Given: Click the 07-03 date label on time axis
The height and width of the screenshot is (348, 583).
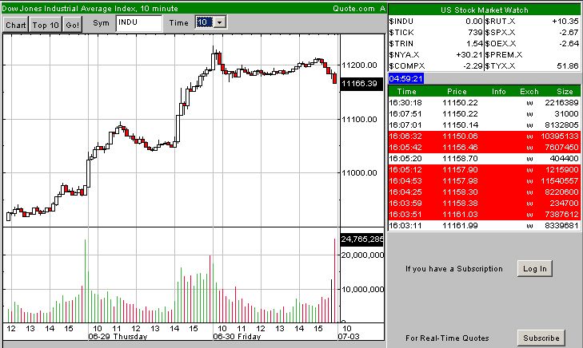Looking at the screenshot, I should pyautogui.click(x=349, y=337).
